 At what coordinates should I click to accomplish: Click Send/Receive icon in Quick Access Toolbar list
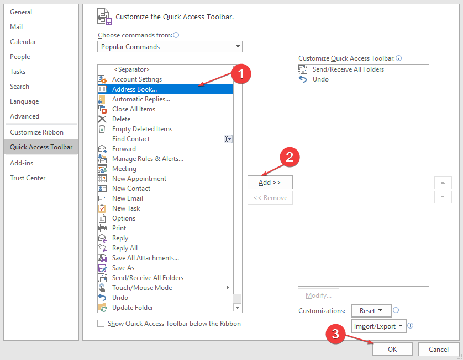pos(303,69)
